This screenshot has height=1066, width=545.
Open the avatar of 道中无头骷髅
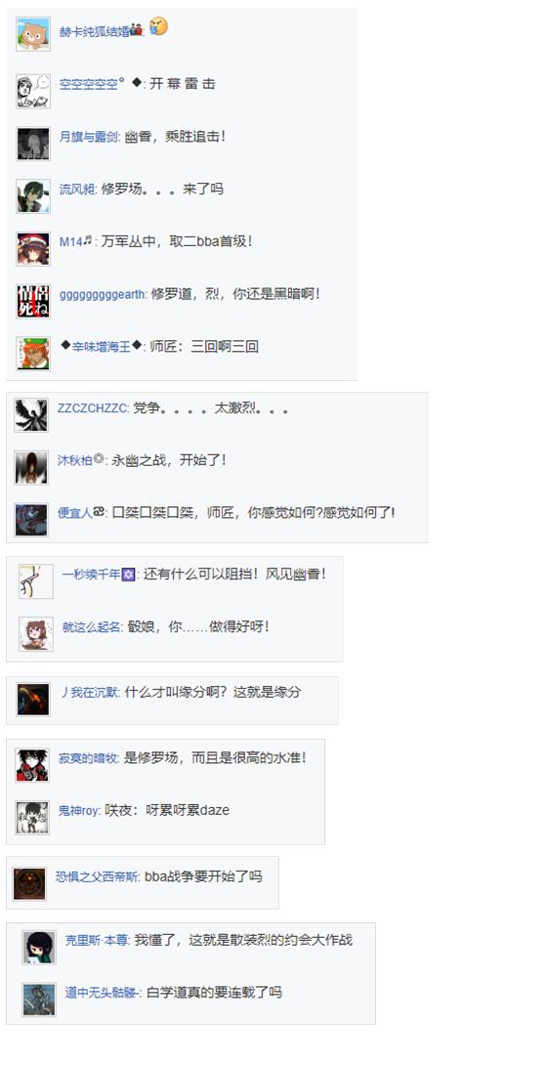pyautogui.click(x=39, y=1000)
